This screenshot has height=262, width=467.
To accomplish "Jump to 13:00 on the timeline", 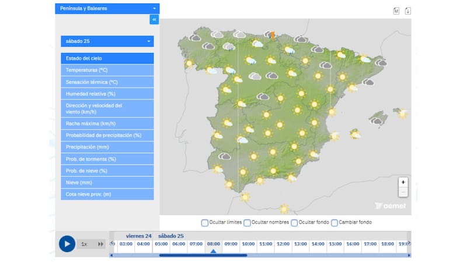I will click(301, 244).
